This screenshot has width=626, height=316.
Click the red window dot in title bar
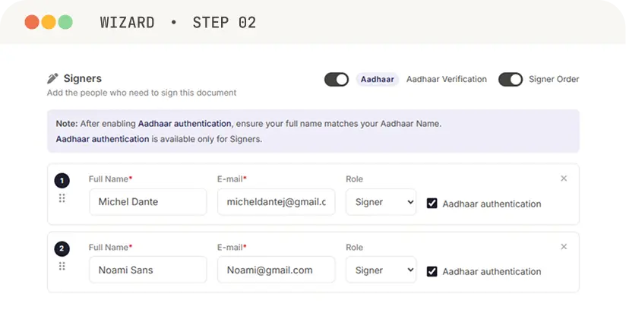[32, 22]
